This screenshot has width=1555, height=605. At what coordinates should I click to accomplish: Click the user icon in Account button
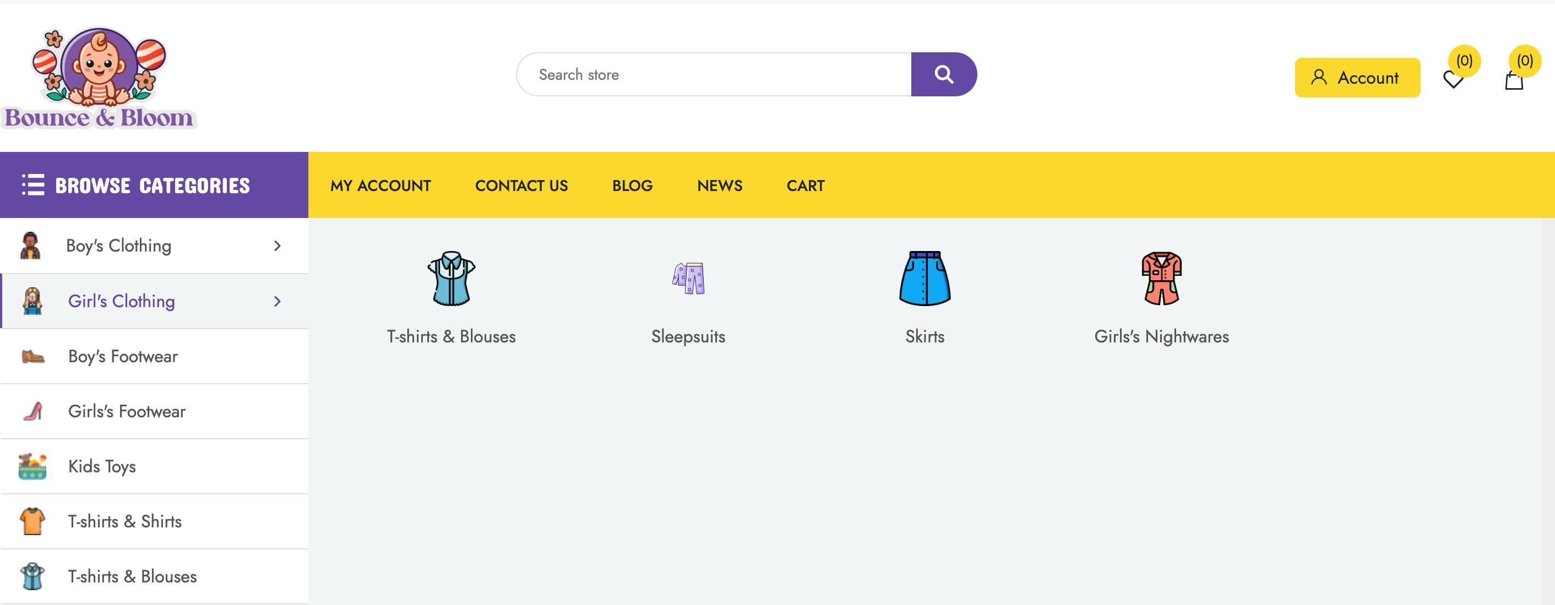pyautogui.click(x=1319, y=77)
